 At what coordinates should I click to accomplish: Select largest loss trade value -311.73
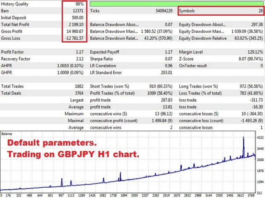(x=256, y=100)
